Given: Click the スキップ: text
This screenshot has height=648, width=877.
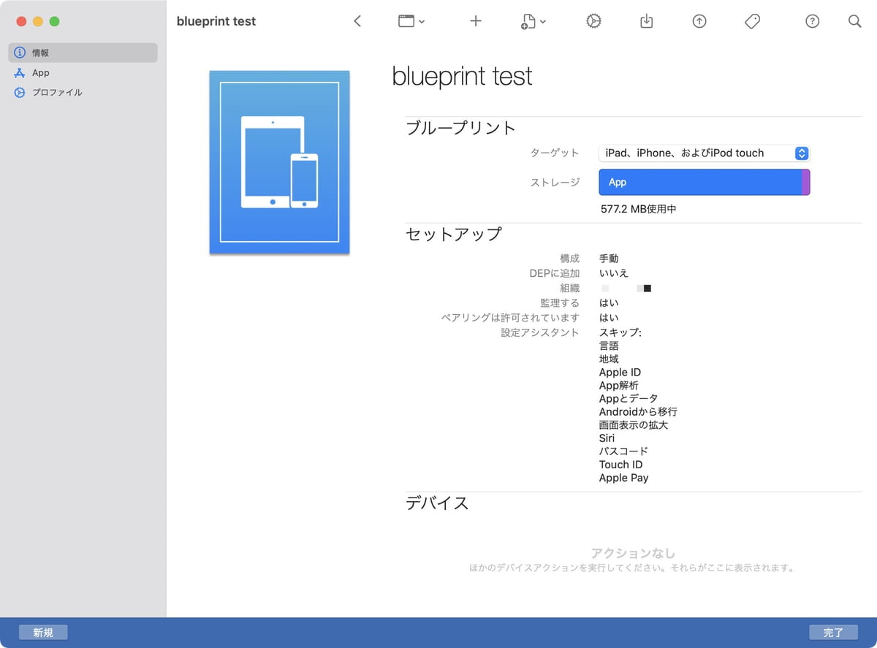Looking at the screenshot, I should click(620, 332).
